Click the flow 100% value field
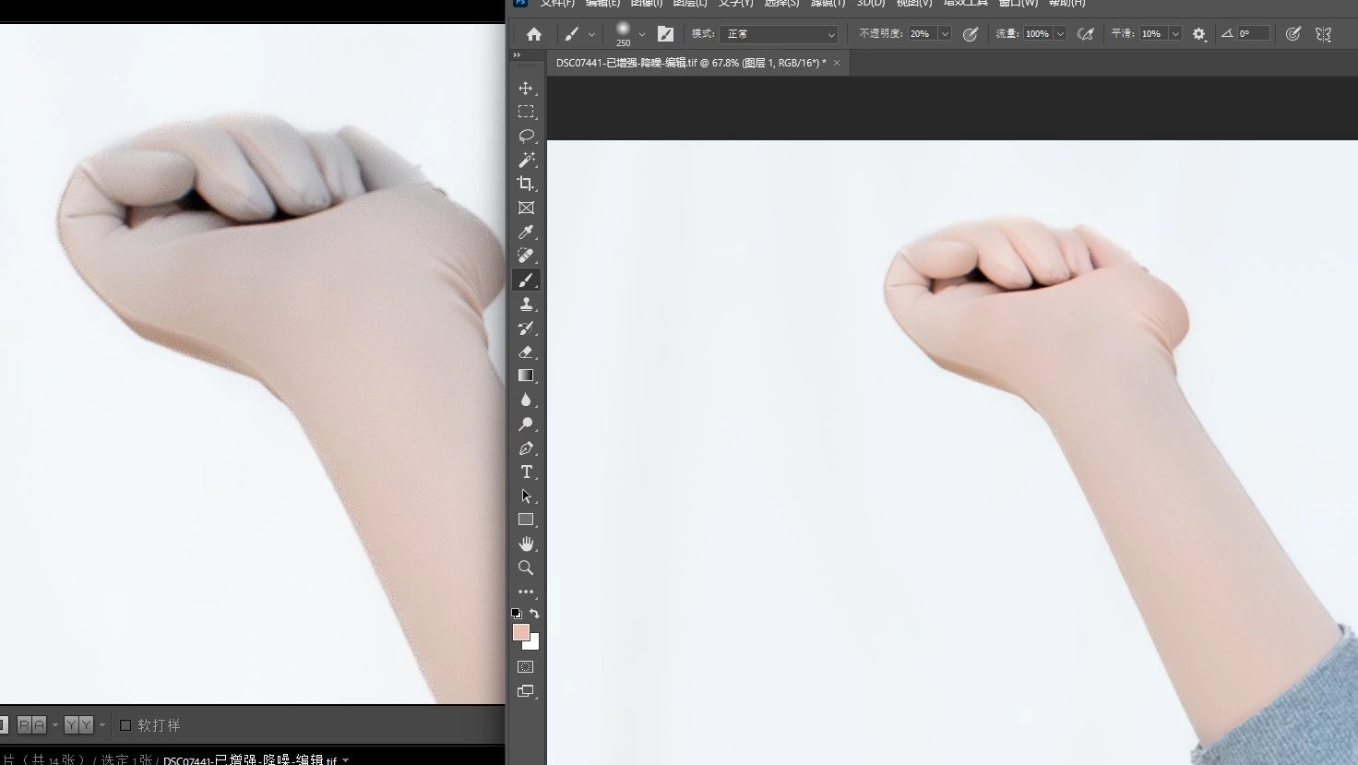The height and width of the screenshot is (765, 1358). point(1038,34)
